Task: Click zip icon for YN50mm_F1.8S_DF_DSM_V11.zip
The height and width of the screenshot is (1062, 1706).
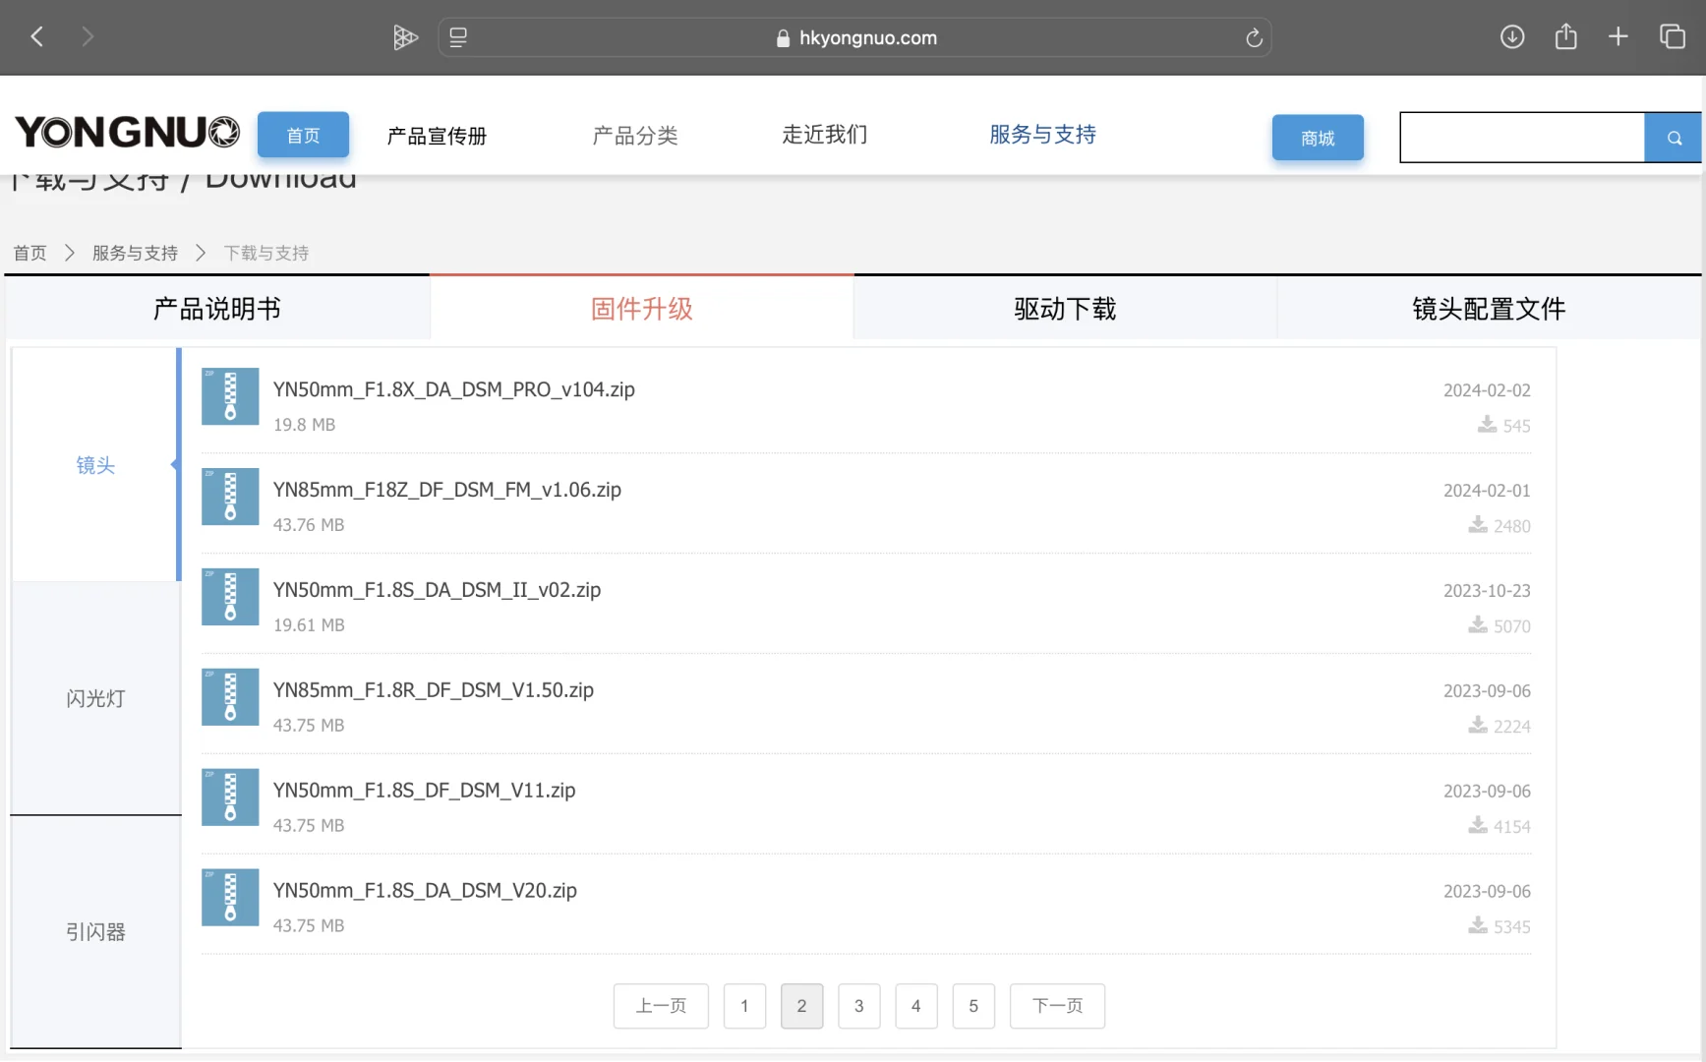Action: pos(230,797)
